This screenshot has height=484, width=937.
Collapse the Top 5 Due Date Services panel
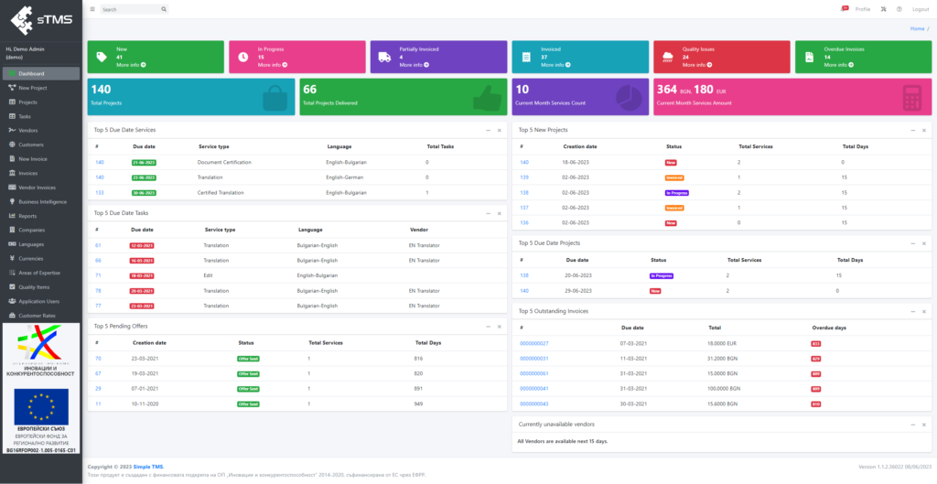488,130
